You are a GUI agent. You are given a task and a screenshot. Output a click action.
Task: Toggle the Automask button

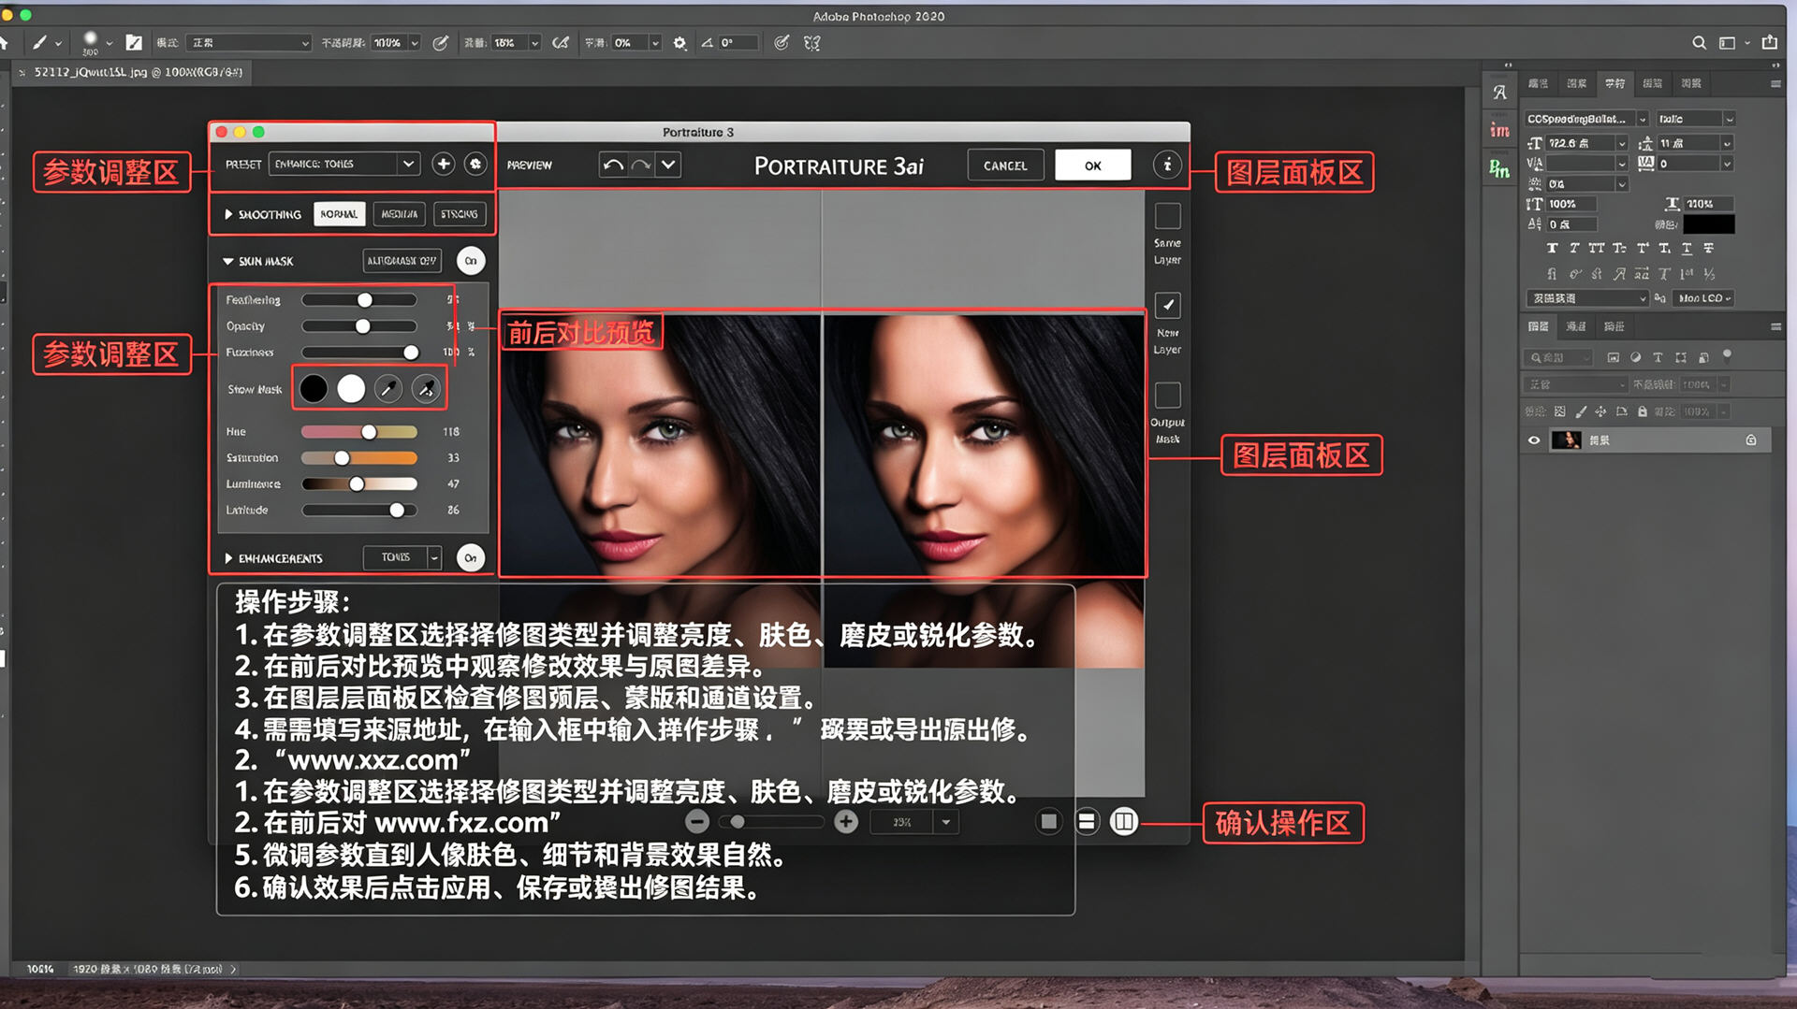[402, 261]
